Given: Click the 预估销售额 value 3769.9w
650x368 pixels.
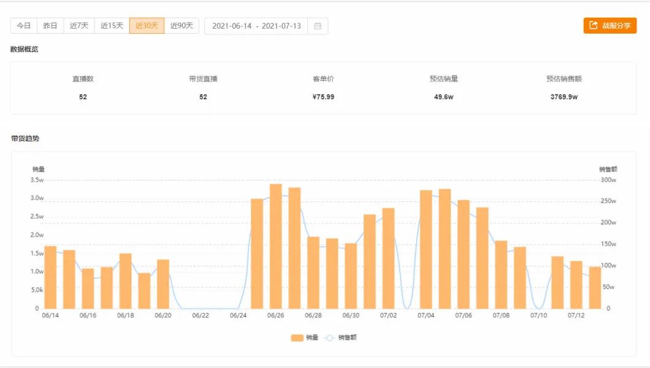Looking at the screenshot, I should click(564, 97).
